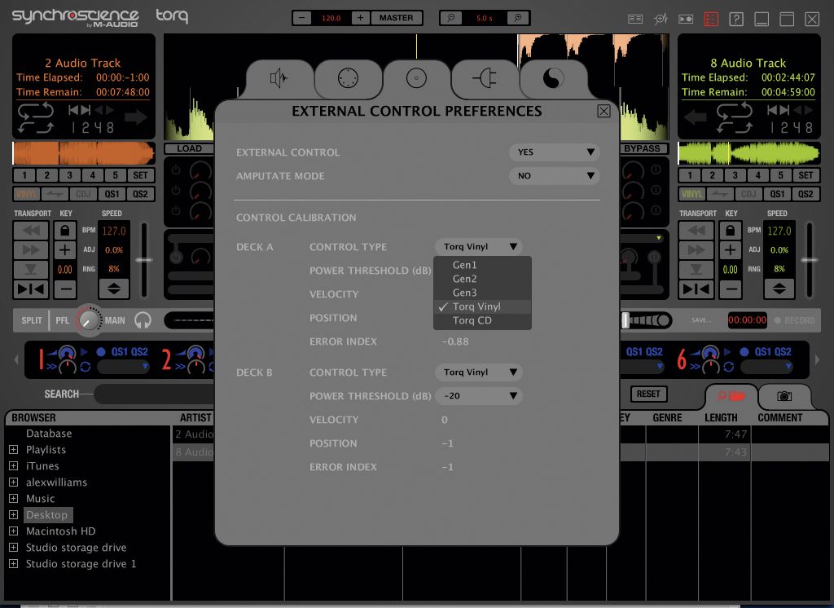Click the help question mark icon
Image resolution: width=834 pixels, height=608 pixels.
[x=736, y=20]
